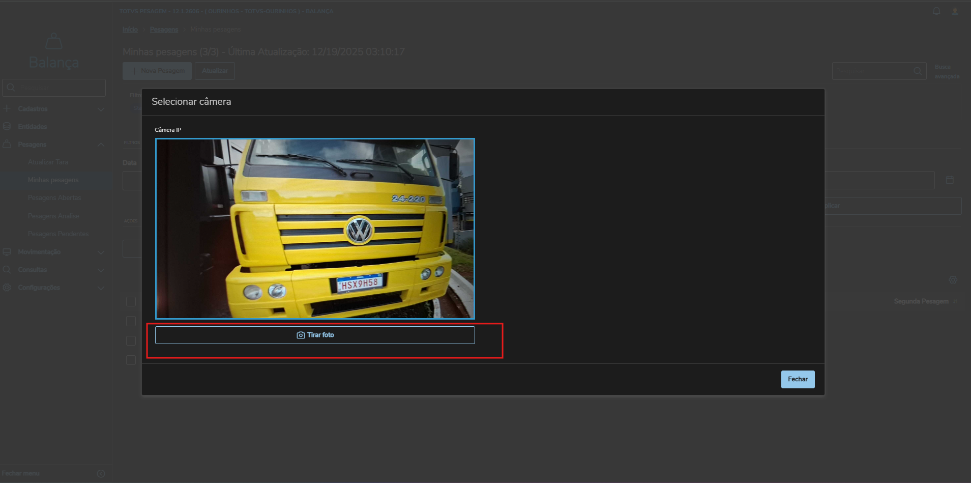Image resolution: width=971 pixels, height=483 pixels.
Task: Open Cadastros in the sidebar
Action: (33, 109)
